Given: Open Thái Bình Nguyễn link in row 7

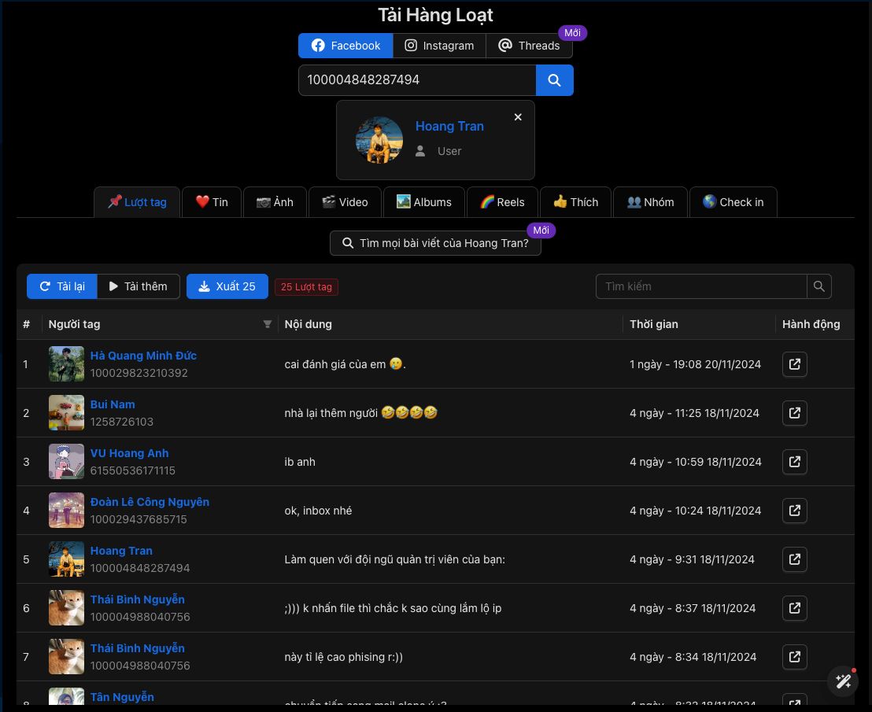Looking at the screenshot, I should point(138,648).
